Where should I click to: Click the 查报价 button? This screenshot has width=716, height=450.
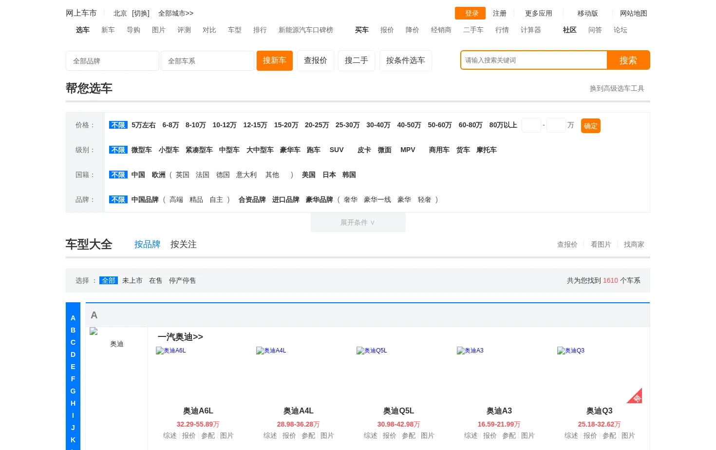[316, 60]
